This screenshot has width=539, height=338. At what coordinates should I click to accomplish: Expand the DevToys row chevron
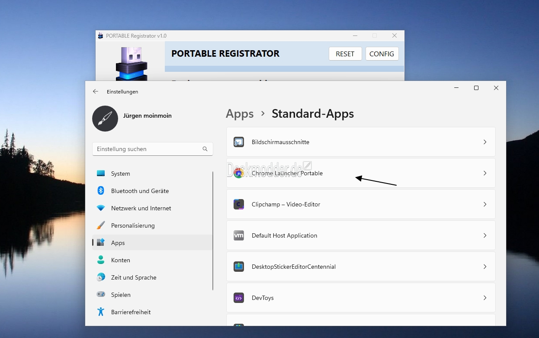[x=485, y=298]
